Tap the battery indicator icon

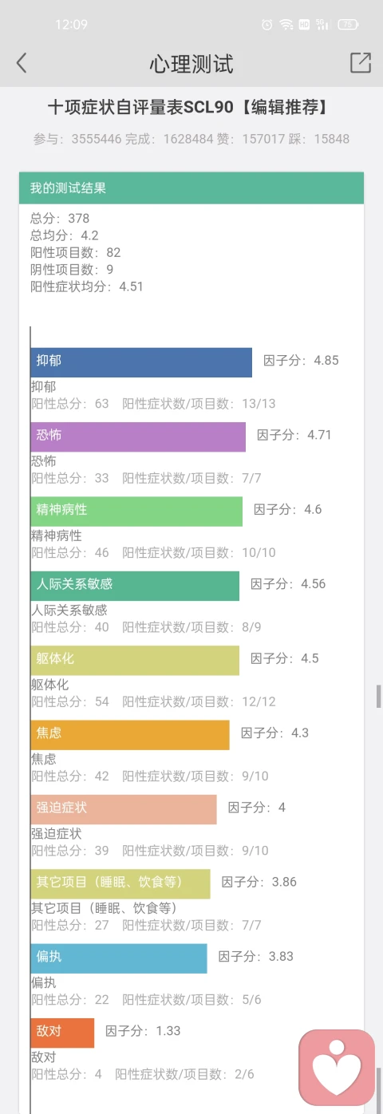coord(348,25)
